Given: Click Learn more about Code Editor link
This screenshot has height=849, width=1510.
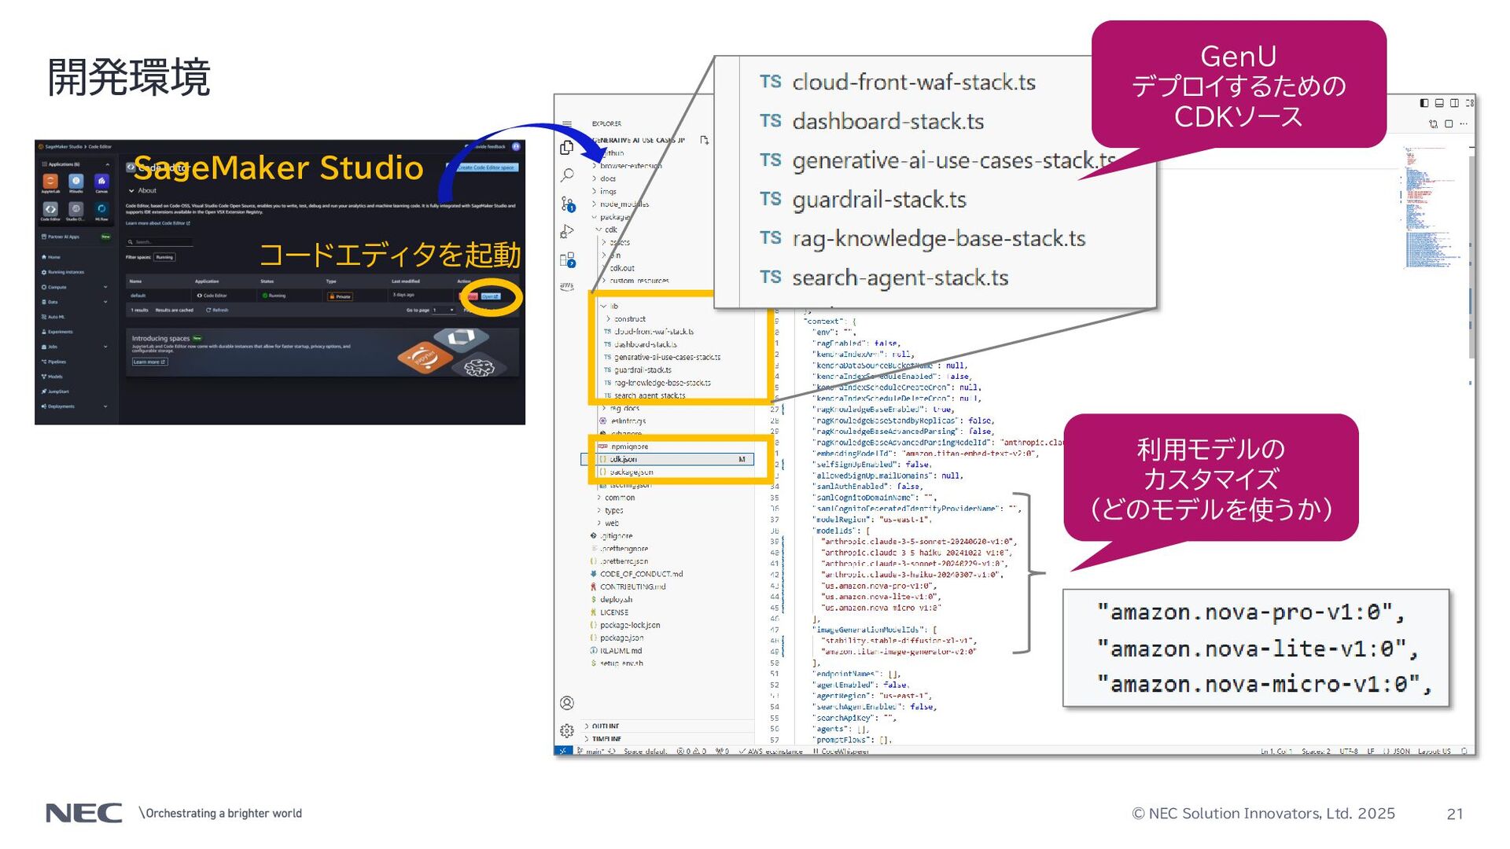Looking at the screenshot, I should click(158, 223).
